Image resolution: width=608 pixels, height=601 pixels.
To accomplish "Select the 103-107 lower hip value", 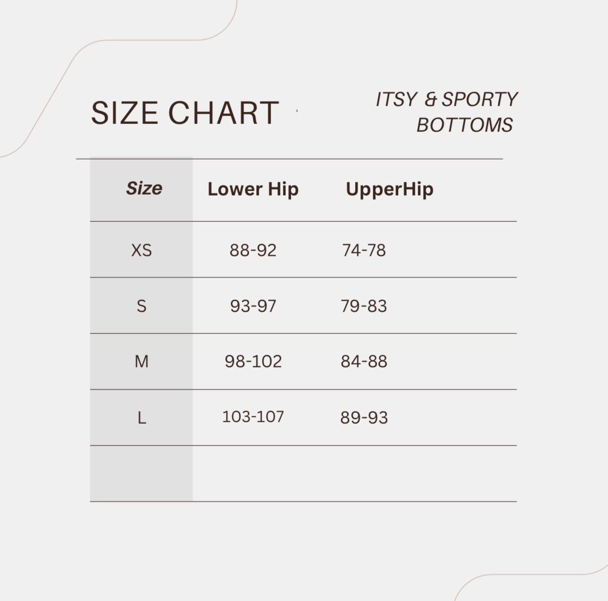I will click(253, 417).
